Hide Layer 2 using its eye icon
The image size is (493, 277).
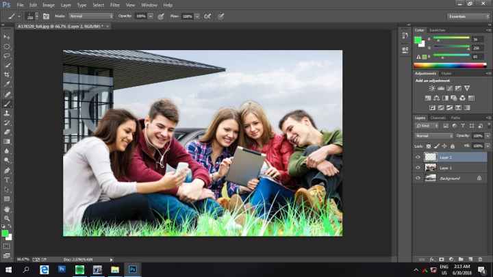click(418, 157)
